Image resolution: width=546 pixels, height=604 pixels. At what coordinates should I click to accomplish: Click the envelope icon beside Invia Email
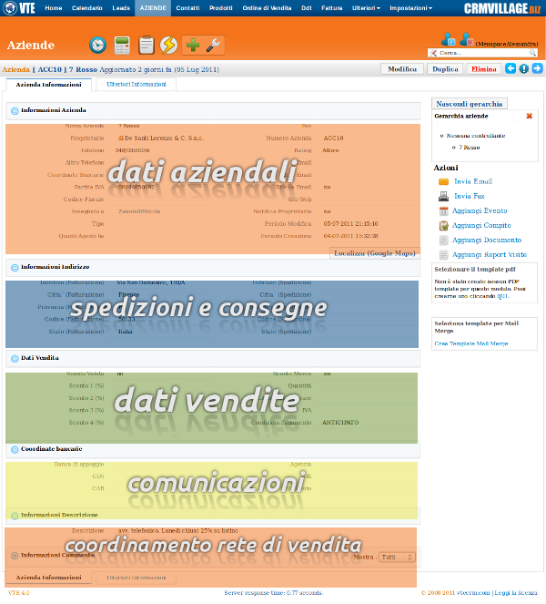click(444, 181)
